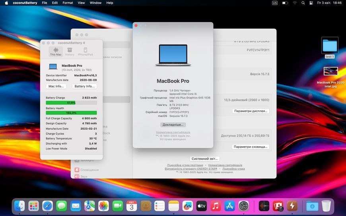Click the Докладніше... button in About window
This screenshot has height=216, width=346.
(173, 125)
